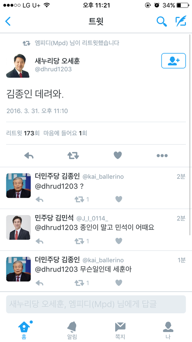192x342 pixels.
Task: Follow 새누리당 오세훈 with the add-user button
Action: [x=174, y=60]
